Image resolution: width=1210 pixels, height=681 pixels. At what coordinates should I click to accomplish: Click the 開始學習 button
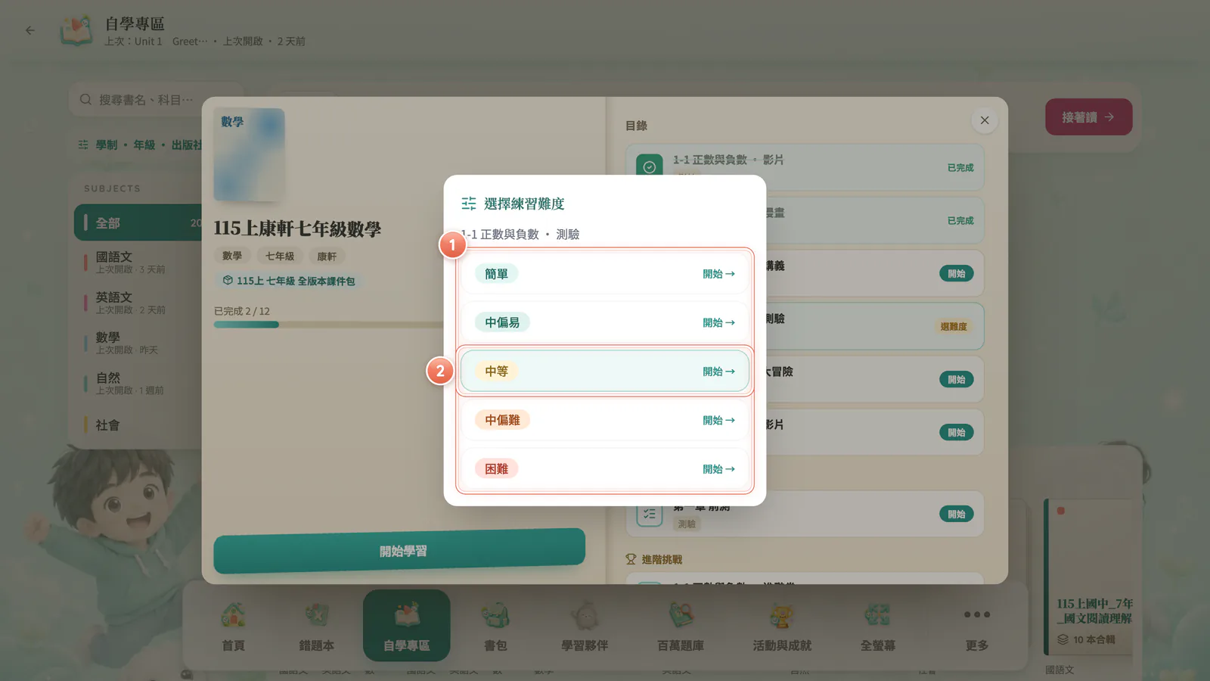399,551
